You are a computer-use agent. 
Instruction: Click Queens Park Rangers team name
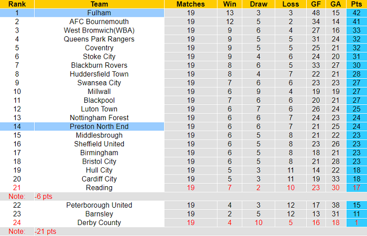click(x=99, y=39)
